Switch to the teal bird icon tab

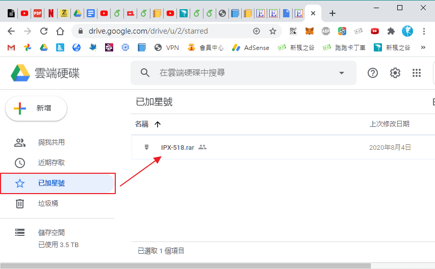pos(184,13)
